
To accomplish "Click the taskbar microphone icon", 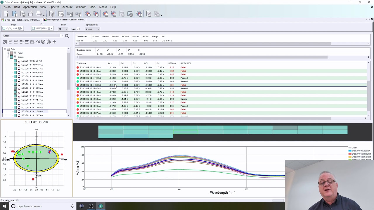I will (x=72, y=206).
